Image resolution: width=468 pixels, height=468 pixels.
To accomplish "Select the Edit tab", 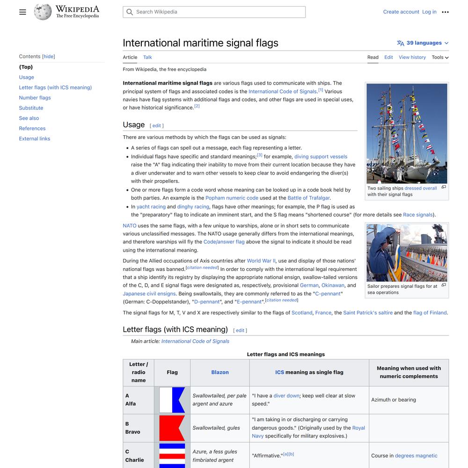I will coord(388,57).
